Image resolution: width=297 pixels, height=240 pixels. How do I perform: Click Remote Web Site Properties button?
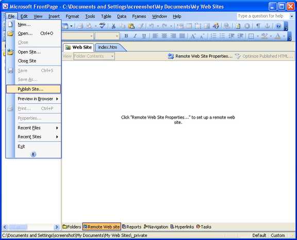[x=200, y=56]
